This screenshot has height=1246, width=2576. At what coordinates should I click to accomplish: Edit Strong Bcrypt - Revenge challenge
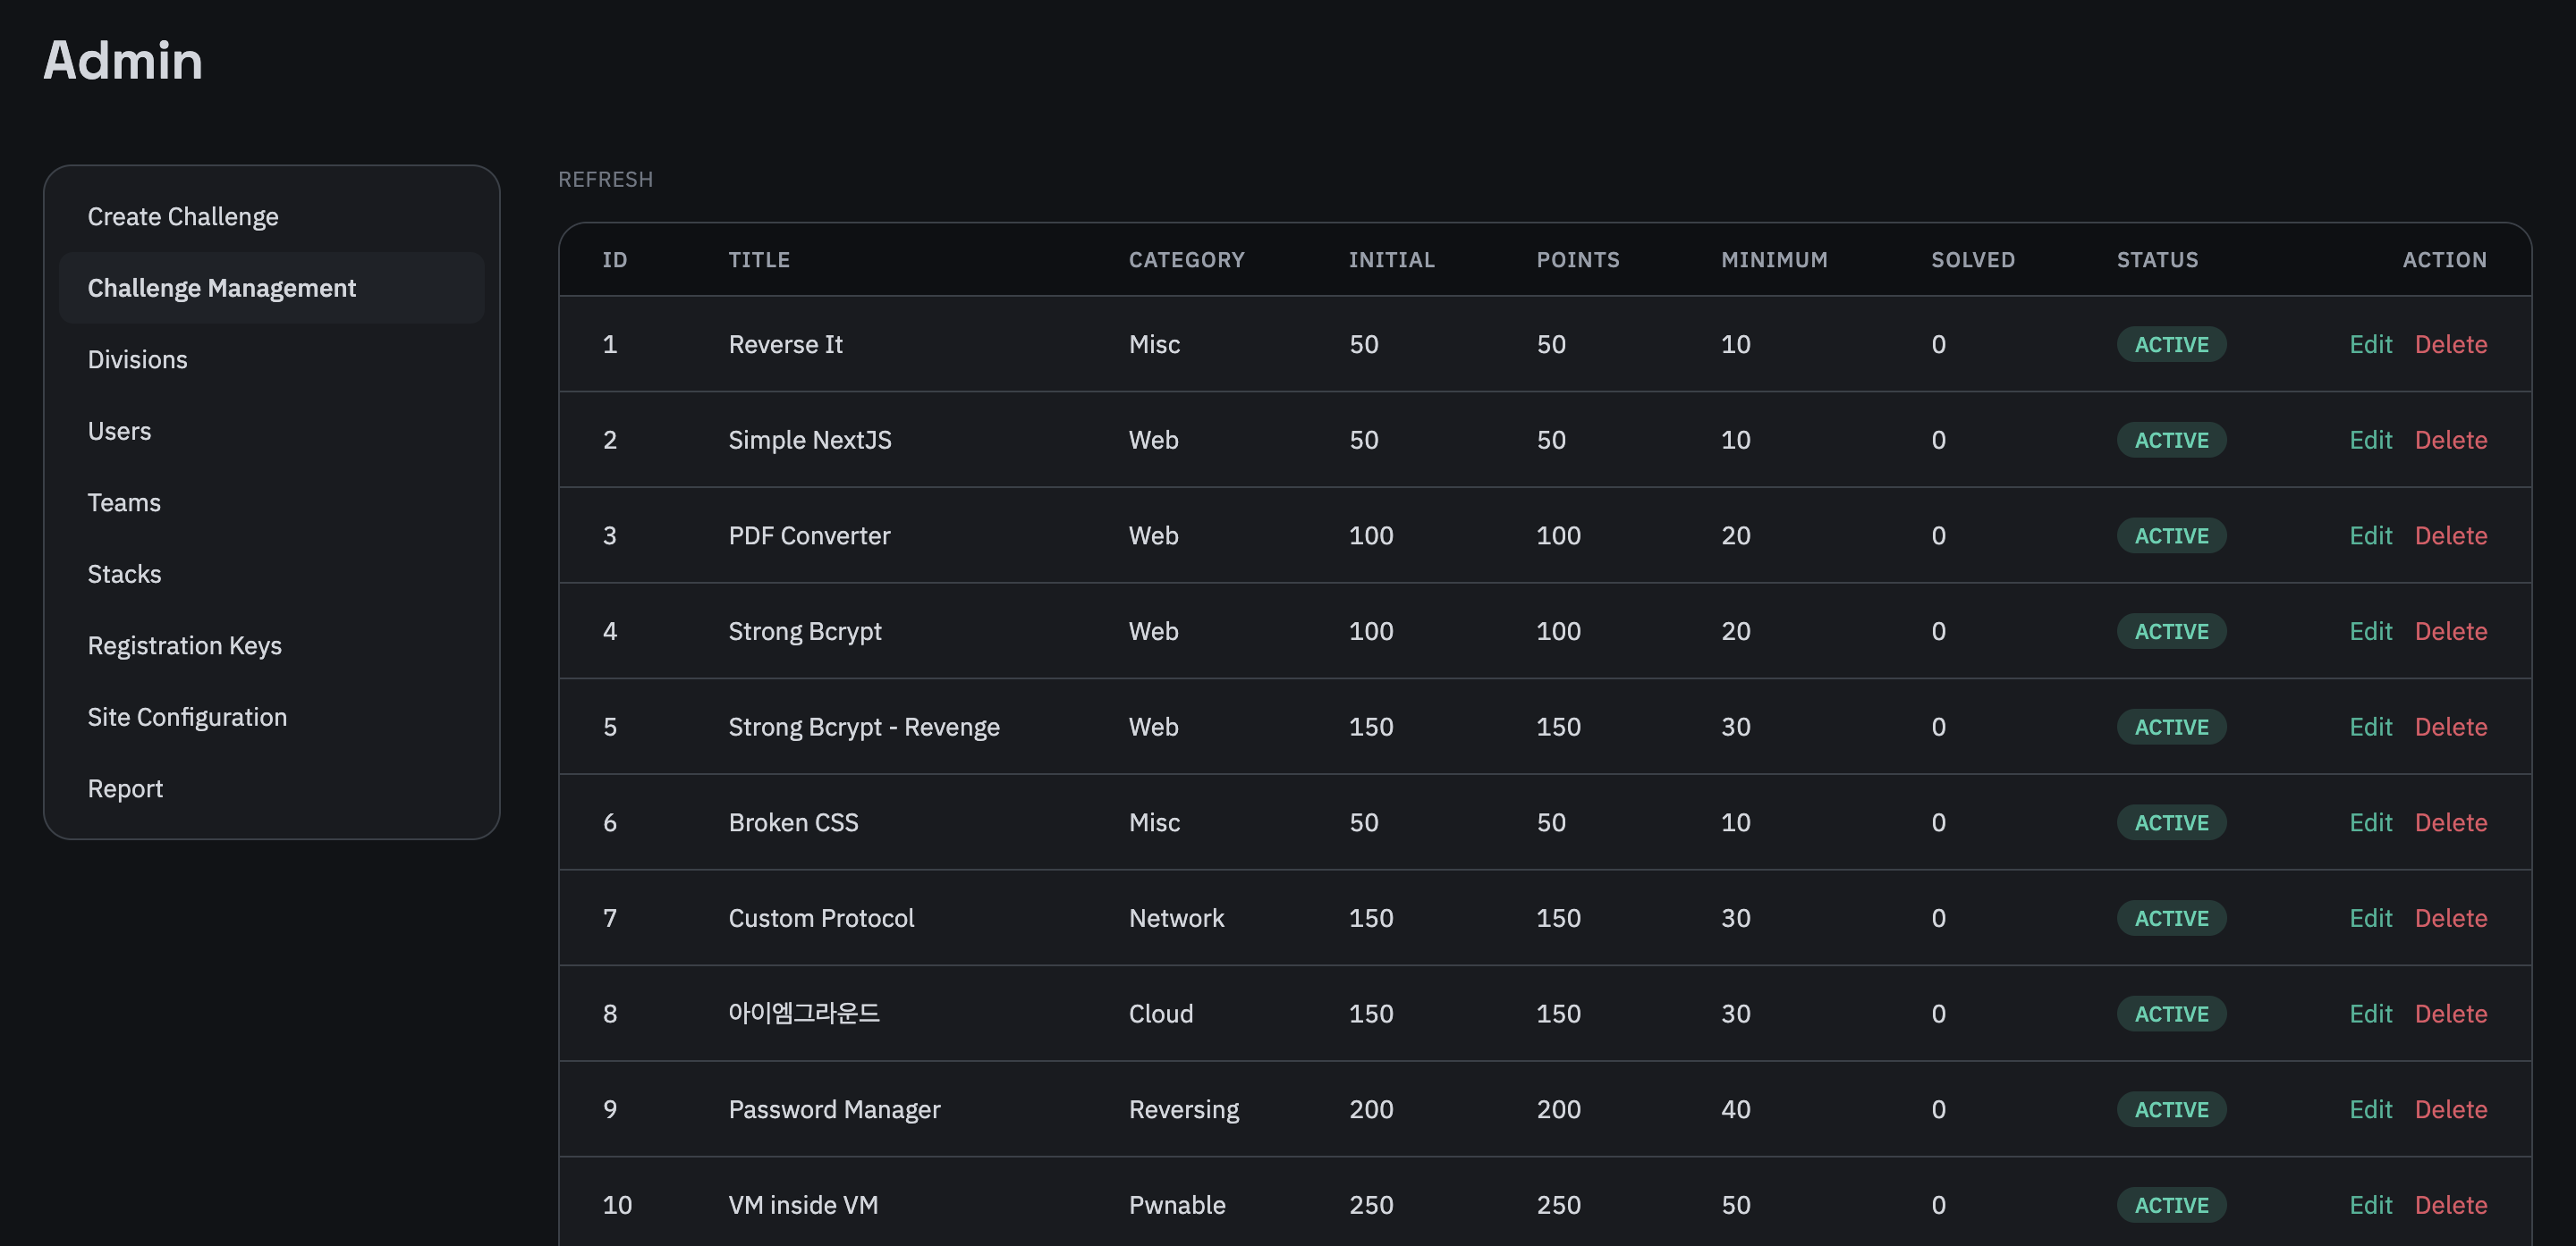2370,727
